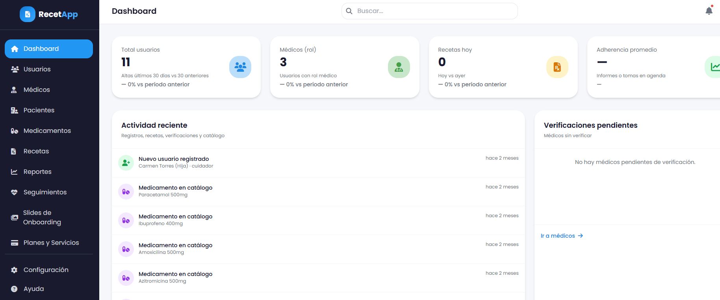Click the Dashboard home icon in sidebar
This screenshot has height=300, width=720.
[x=15, y=49]
